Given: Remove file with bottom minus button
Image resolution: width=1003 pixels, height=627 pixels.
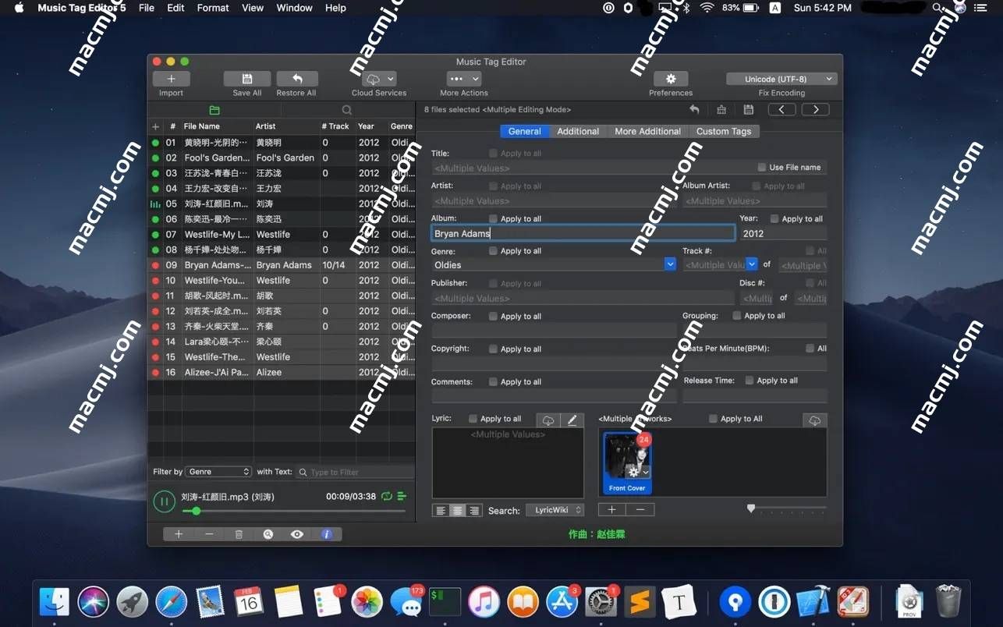Looking at the screenshot, I should pos(209,534).
